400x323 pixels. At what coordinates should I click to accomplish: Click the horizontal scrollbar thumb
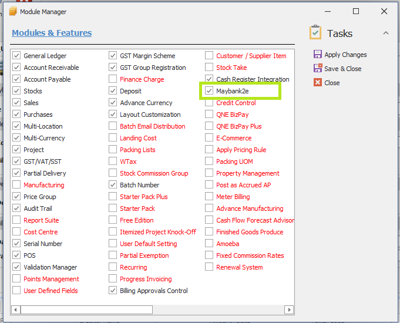[87, 309]
